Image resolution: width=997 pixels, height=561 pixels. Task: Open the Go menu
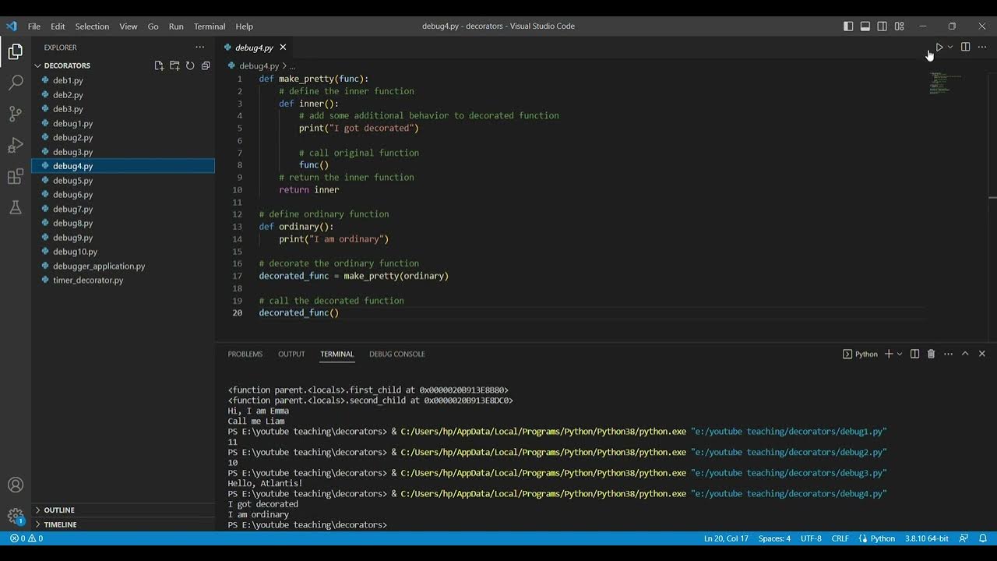(153, 26)
